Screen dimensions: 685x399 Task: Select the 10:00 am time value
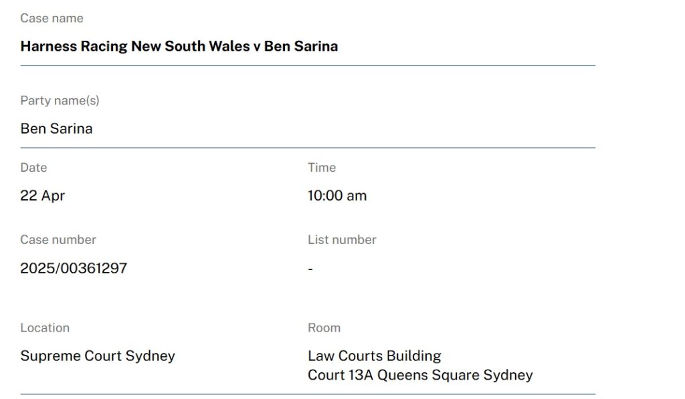coord(337,196)
